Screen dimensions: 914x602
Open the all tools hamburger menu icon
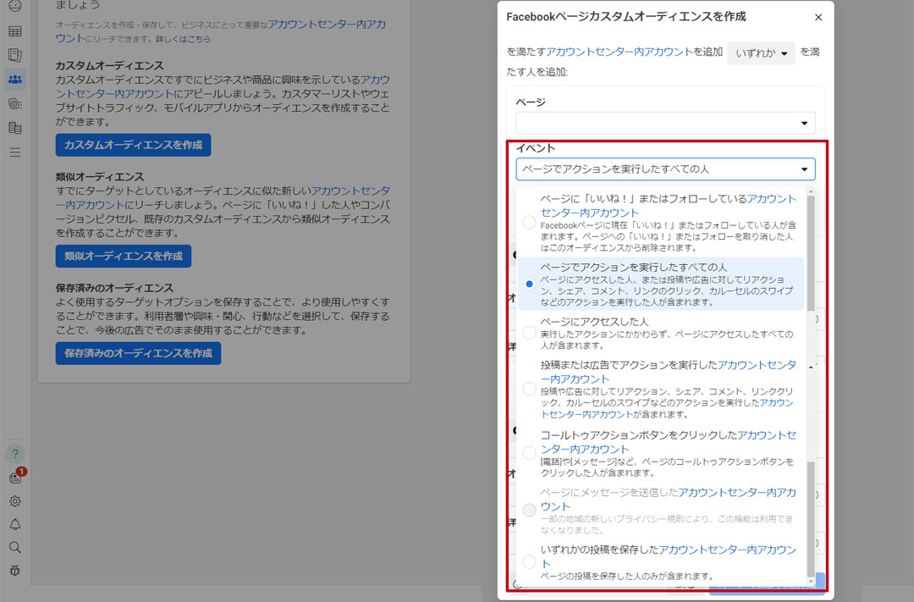click(x=14, y=152)
